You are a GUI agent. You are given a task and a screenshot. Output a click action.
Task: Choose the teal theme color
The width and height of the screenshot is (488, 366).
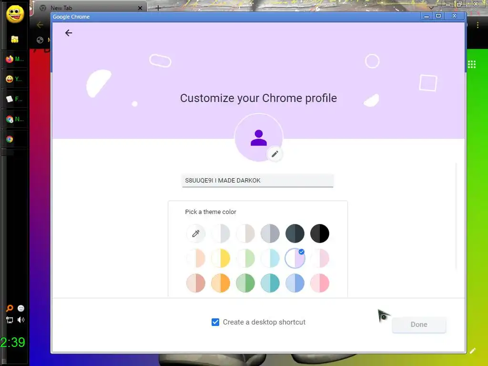point(270,283)
